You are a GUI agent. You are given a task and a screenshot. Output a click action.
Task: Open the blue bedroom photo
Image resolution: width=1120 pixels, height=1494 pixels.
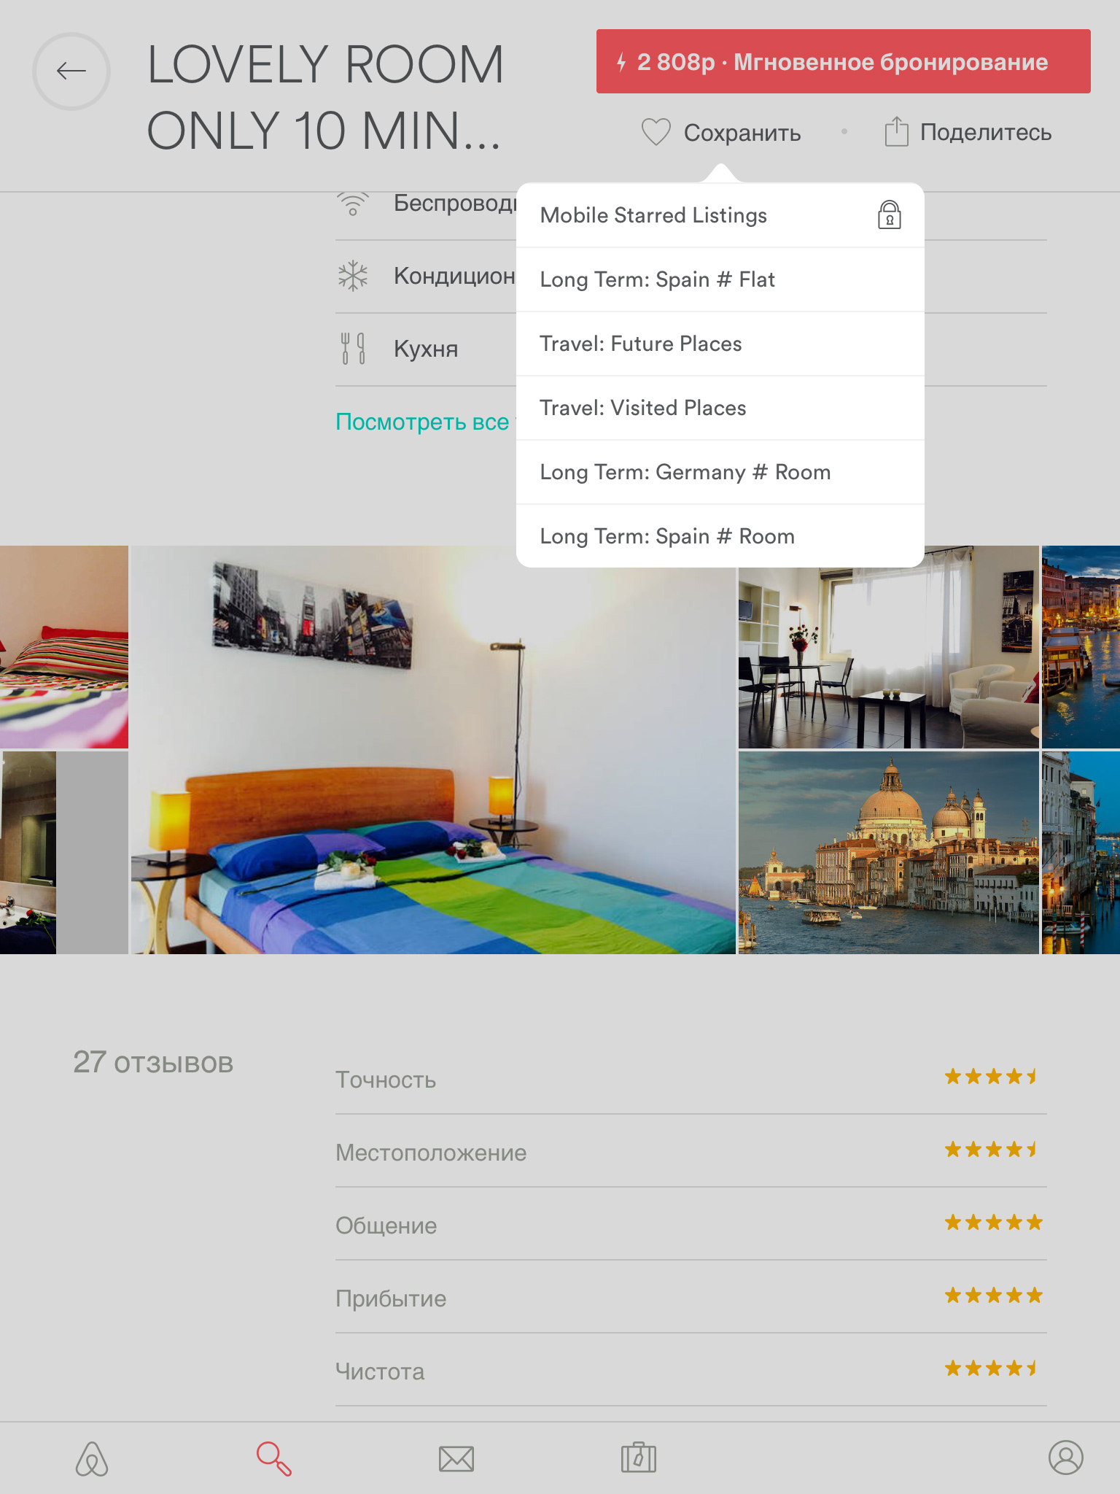433,750
